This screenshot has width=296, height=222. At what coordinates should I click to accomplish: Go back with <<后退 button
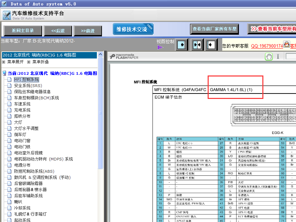point(58,31)
